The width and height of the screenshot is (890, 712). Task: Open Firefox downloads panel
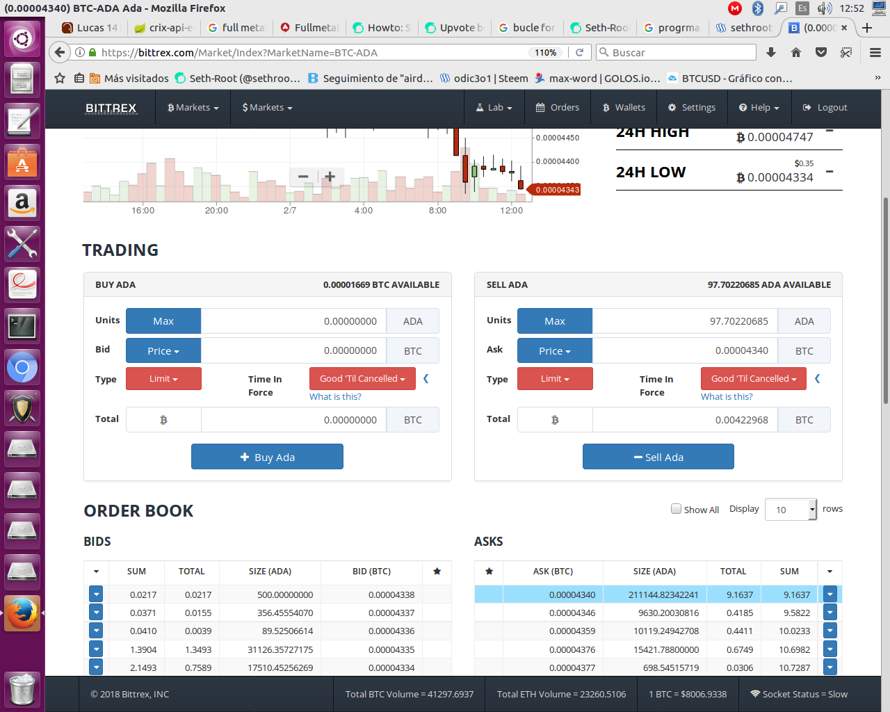(771, 52)
